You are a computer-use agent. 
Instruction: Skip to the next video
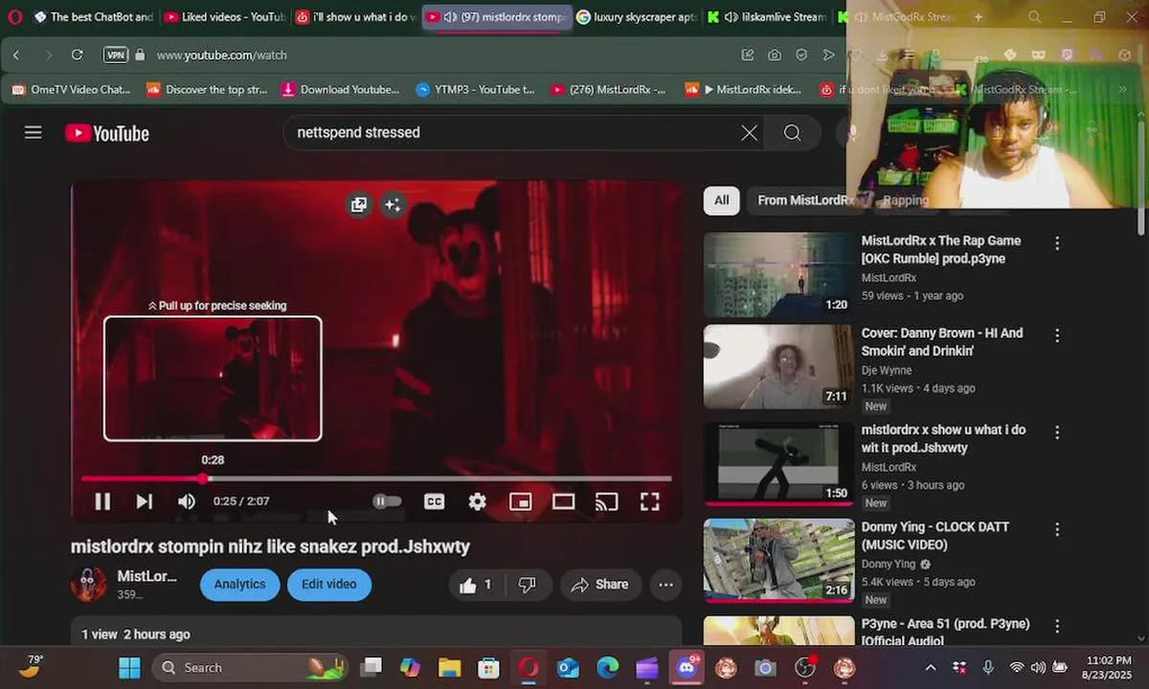point(144,501)
